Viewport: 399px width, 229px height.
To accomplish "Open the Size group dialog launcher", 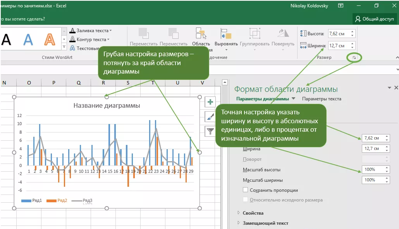I will (x=354, y=58).
